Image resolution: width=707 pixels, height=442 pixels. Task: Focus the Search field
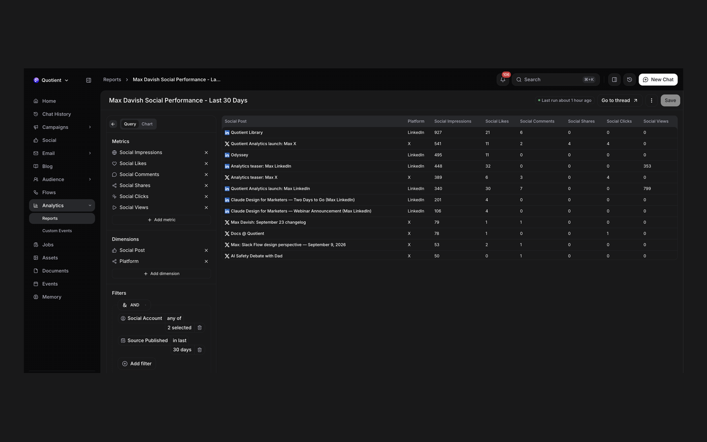point(556,80)
